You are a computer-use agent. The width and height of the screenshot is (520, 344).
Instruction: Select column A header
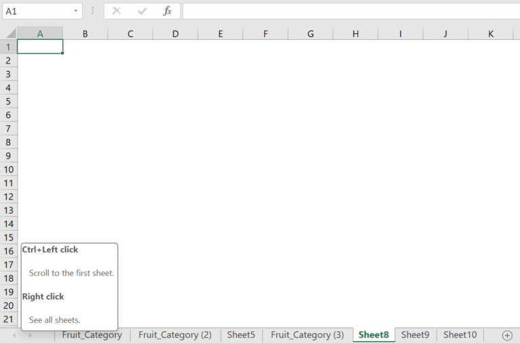40,33
